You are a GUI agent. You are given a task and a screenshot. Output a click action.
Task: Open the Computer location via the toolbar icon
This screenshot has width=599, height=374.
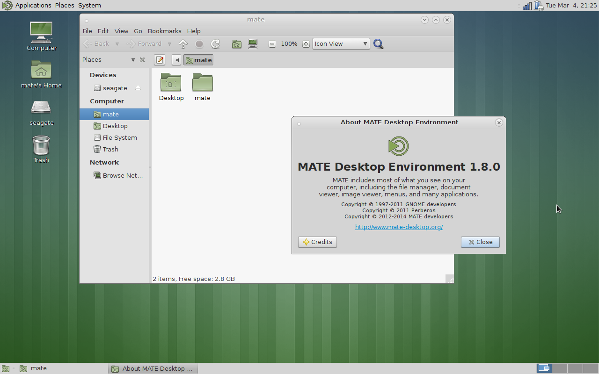point(252,43)
